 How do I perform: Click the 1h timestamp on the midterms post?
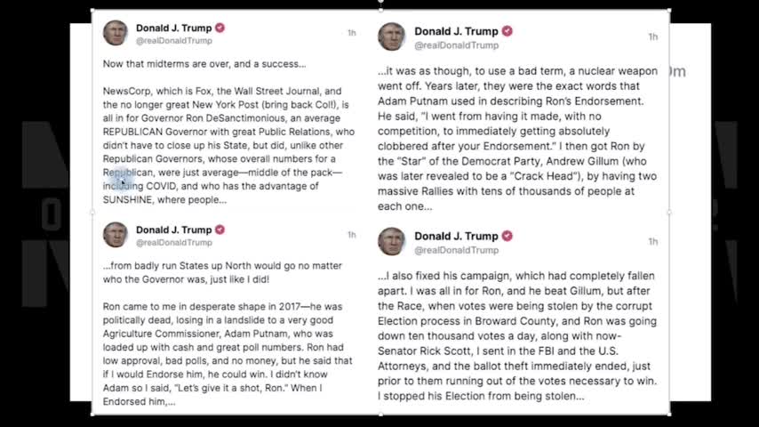point(352,33)
